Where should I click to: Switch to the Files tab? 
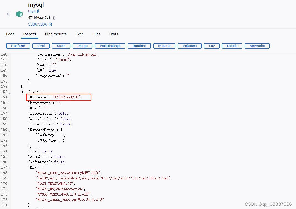(x=96, y=34)
